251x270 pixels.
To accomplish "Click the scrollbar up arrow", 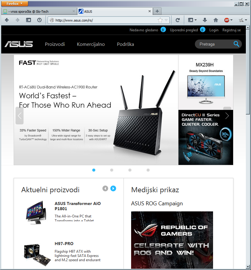I will click(x=248, y=27).
